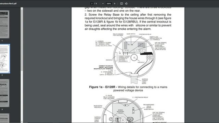Click the sidebar scrollbar up arrow

(x=22, y=8)
